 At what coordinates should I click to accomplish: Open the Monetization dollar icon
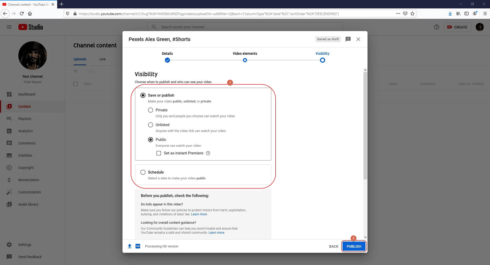[x=9, y=180]
